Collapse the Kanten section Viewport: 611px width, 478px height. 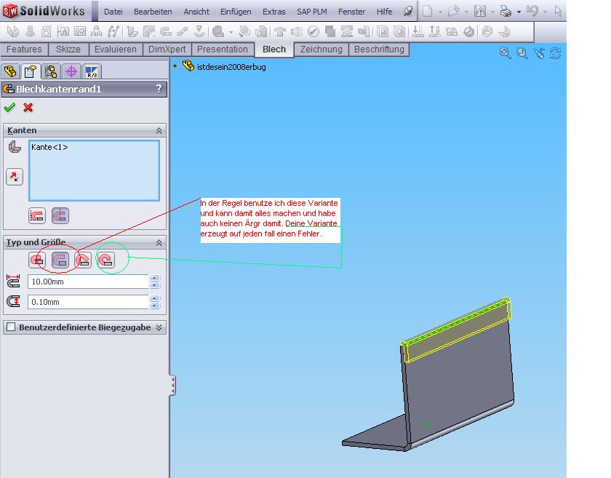click(x=159, y=131)
